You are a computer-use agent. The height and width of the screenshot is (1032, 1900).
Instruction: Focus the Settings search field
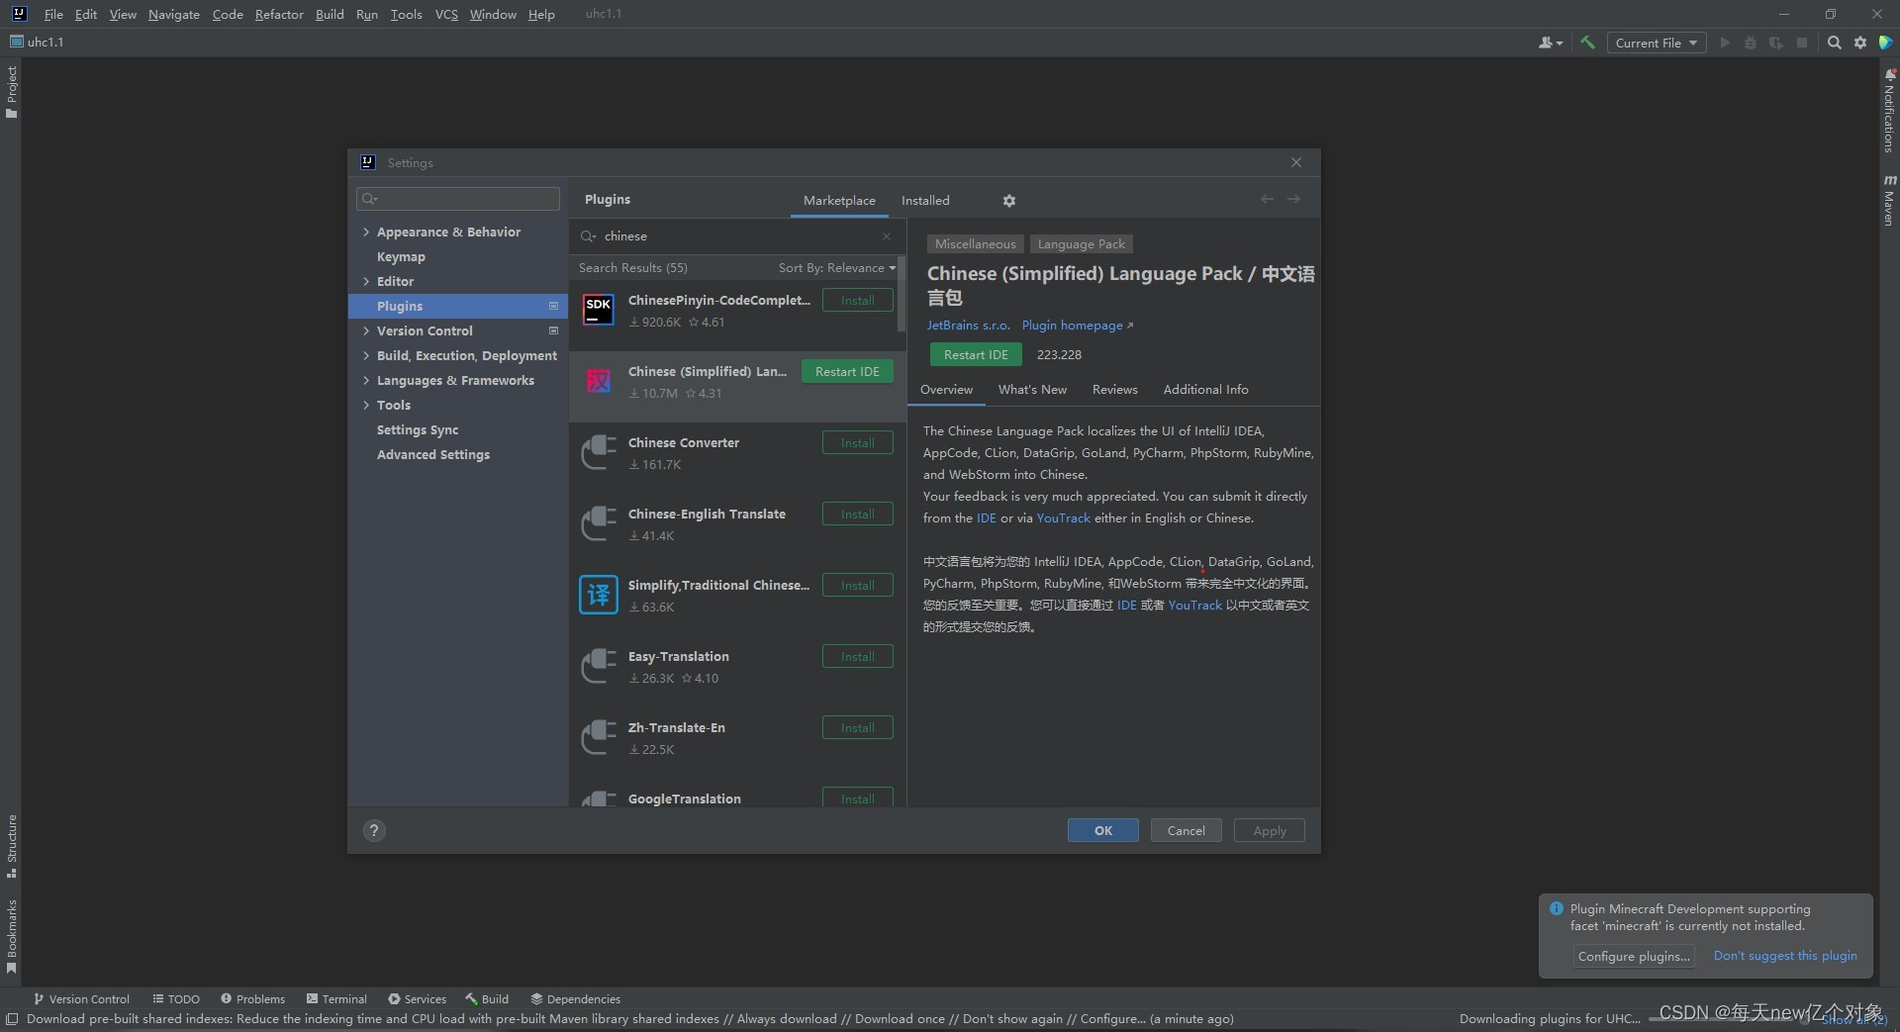458,199
